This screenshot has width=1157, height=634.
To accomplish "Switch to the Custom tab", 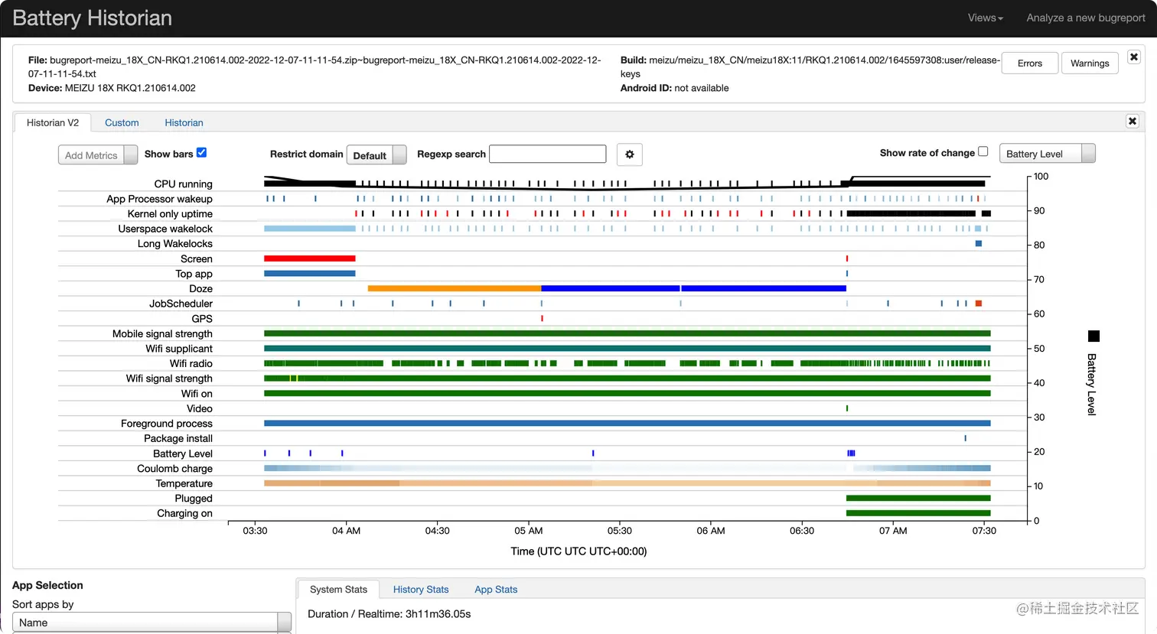I will click(122, 122).
